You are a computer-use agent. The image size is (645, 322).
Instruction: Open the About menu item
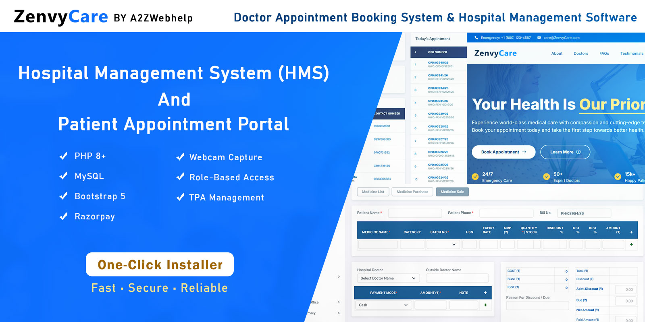coord(557,54)
